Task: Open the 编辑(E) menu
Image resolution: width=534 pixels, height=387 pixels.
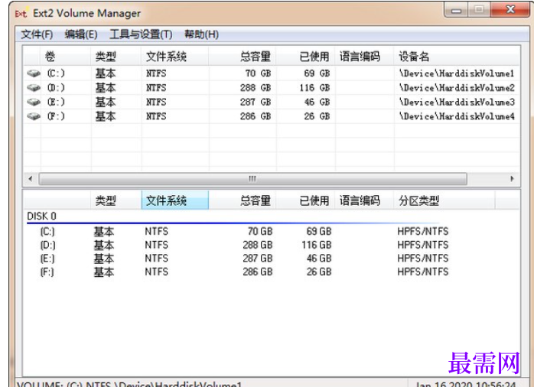Action: tap(81, 34)
